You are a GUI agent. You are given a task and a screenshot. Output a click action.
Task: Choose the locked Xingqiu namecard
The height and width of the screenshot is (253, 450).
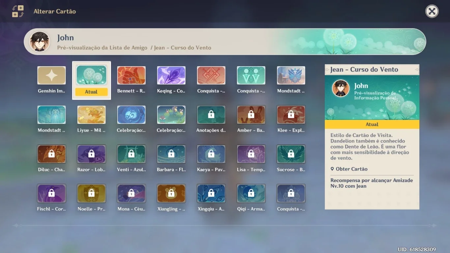tap(211, 193)
